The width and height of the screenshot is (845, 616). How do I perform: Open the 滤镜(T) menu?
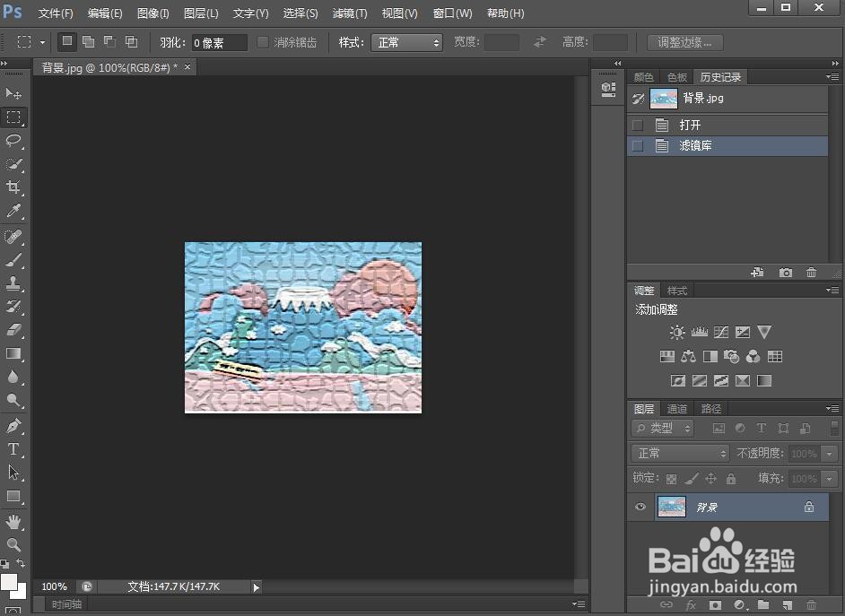point(350,13)
